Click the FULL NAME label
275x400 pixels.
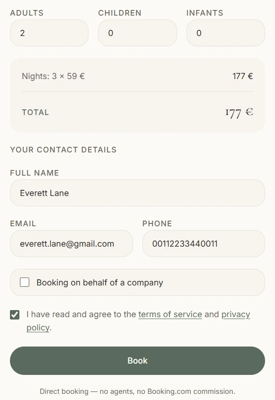(x=35, y=173)
